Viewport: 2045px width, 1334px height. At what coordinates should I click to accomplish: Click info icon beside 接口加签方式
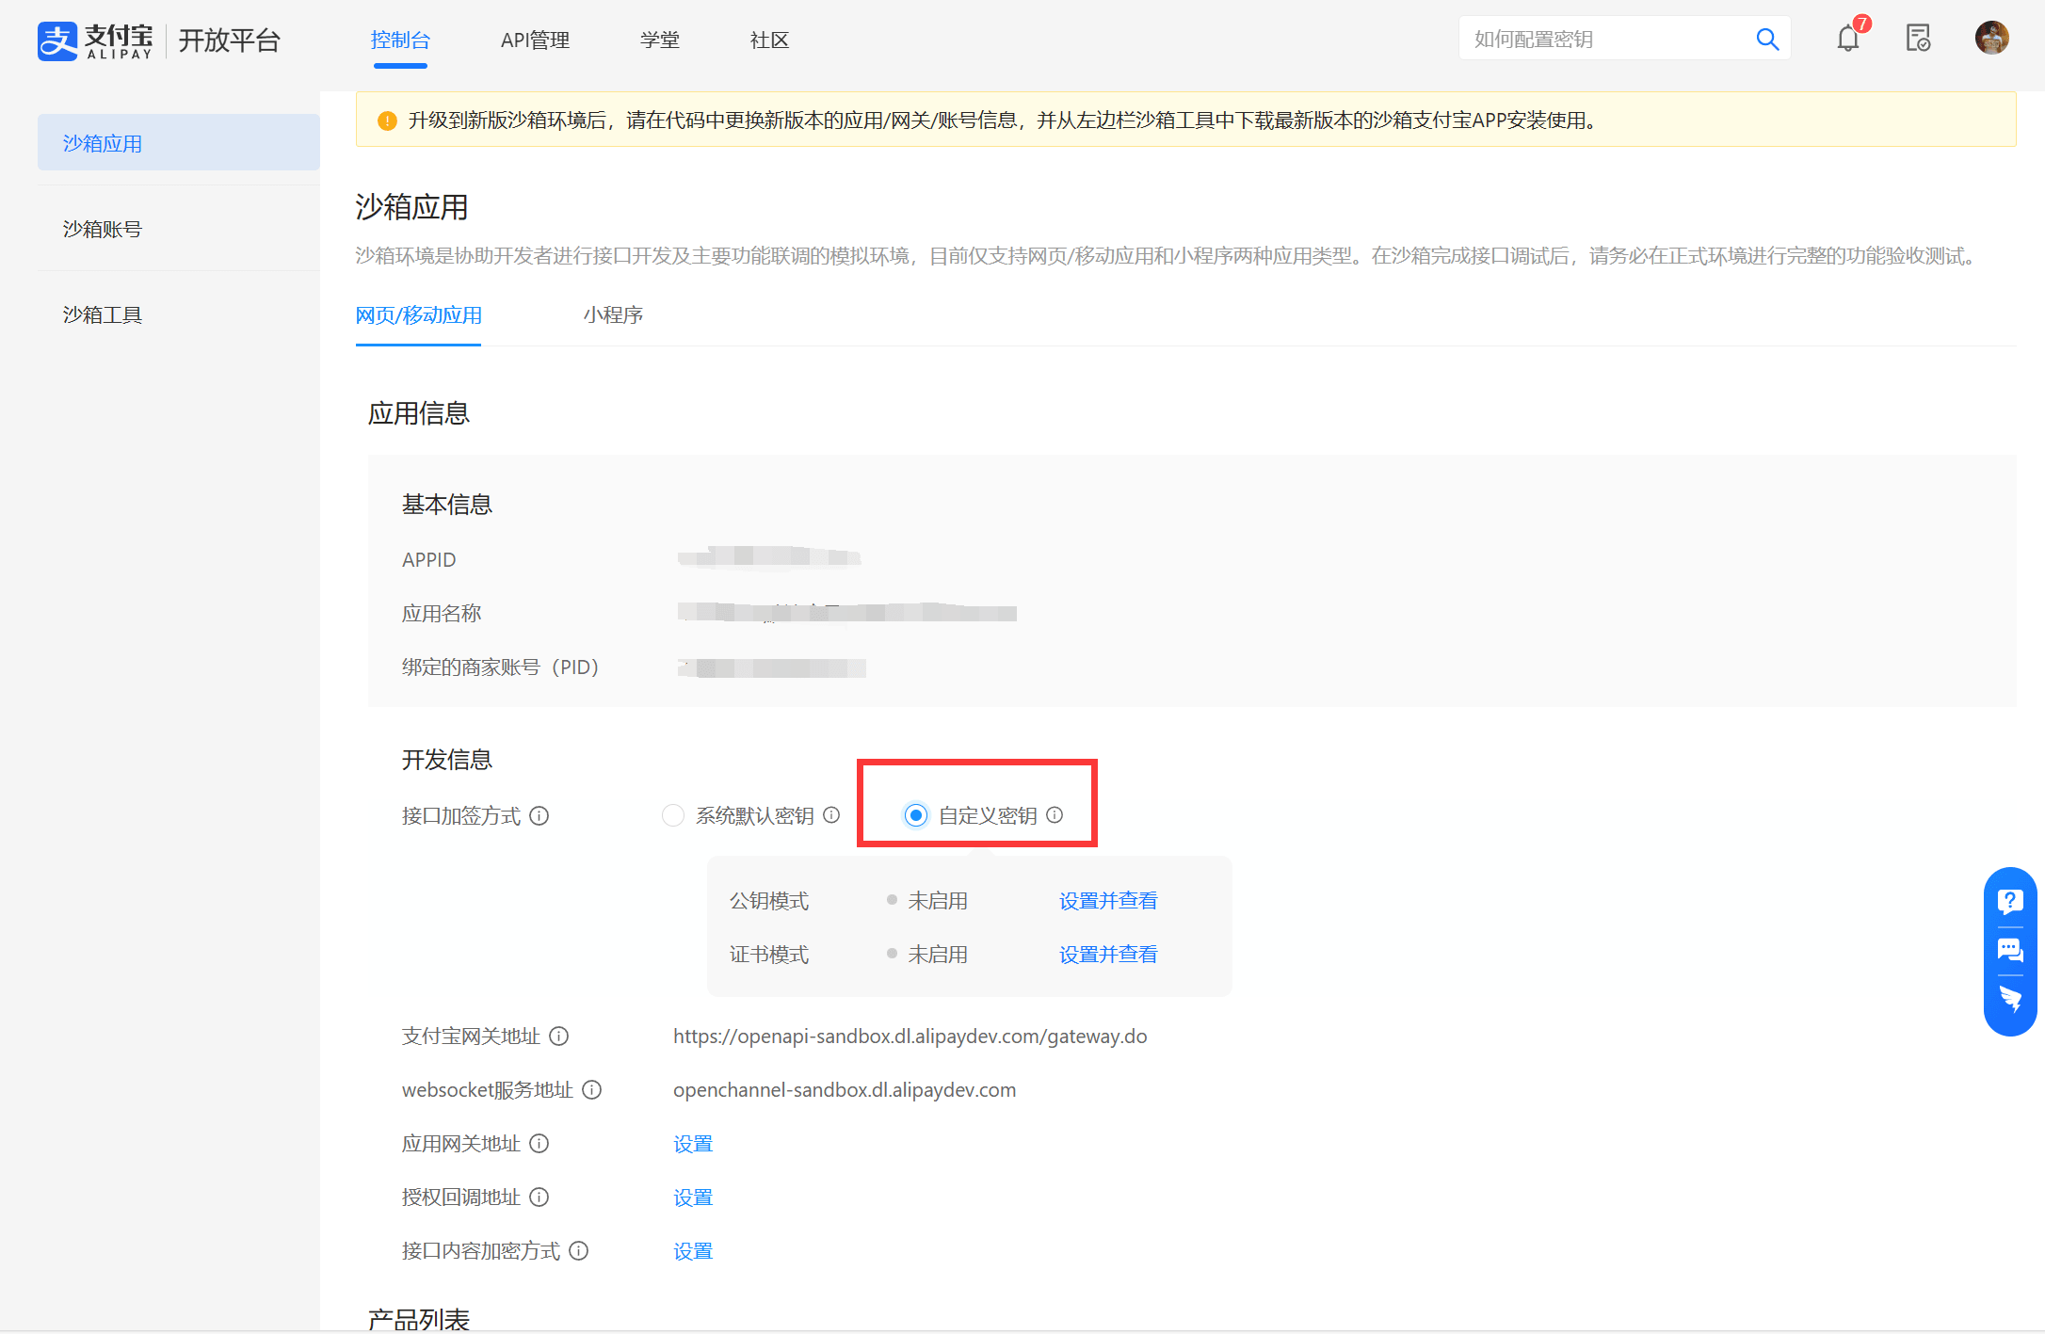pyautogui.click(x=539, y=816)
